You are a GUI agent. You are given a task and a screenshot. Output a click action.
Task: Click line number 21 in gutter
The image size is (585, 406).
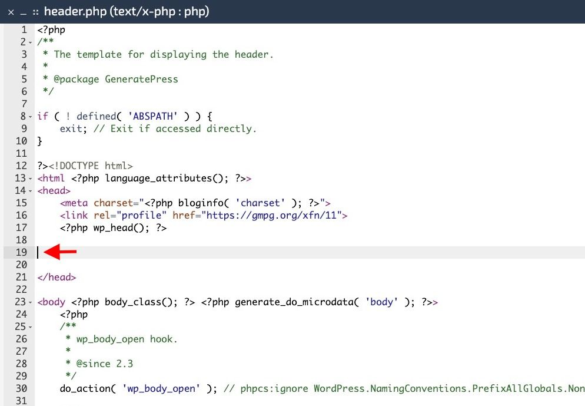(x=21, y=277)
